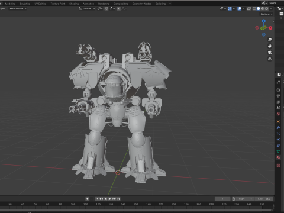Click the blue Z axis gizmo handle
This screenshot has width=284, height=213.
point(264,21)
